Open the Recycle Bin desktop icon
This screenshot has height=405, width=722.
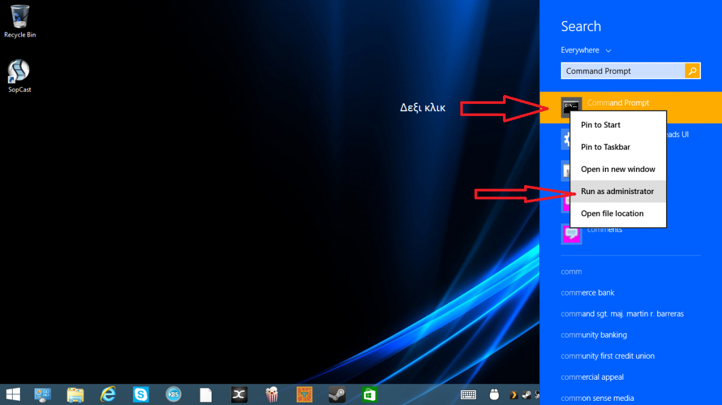click(20, 22)
